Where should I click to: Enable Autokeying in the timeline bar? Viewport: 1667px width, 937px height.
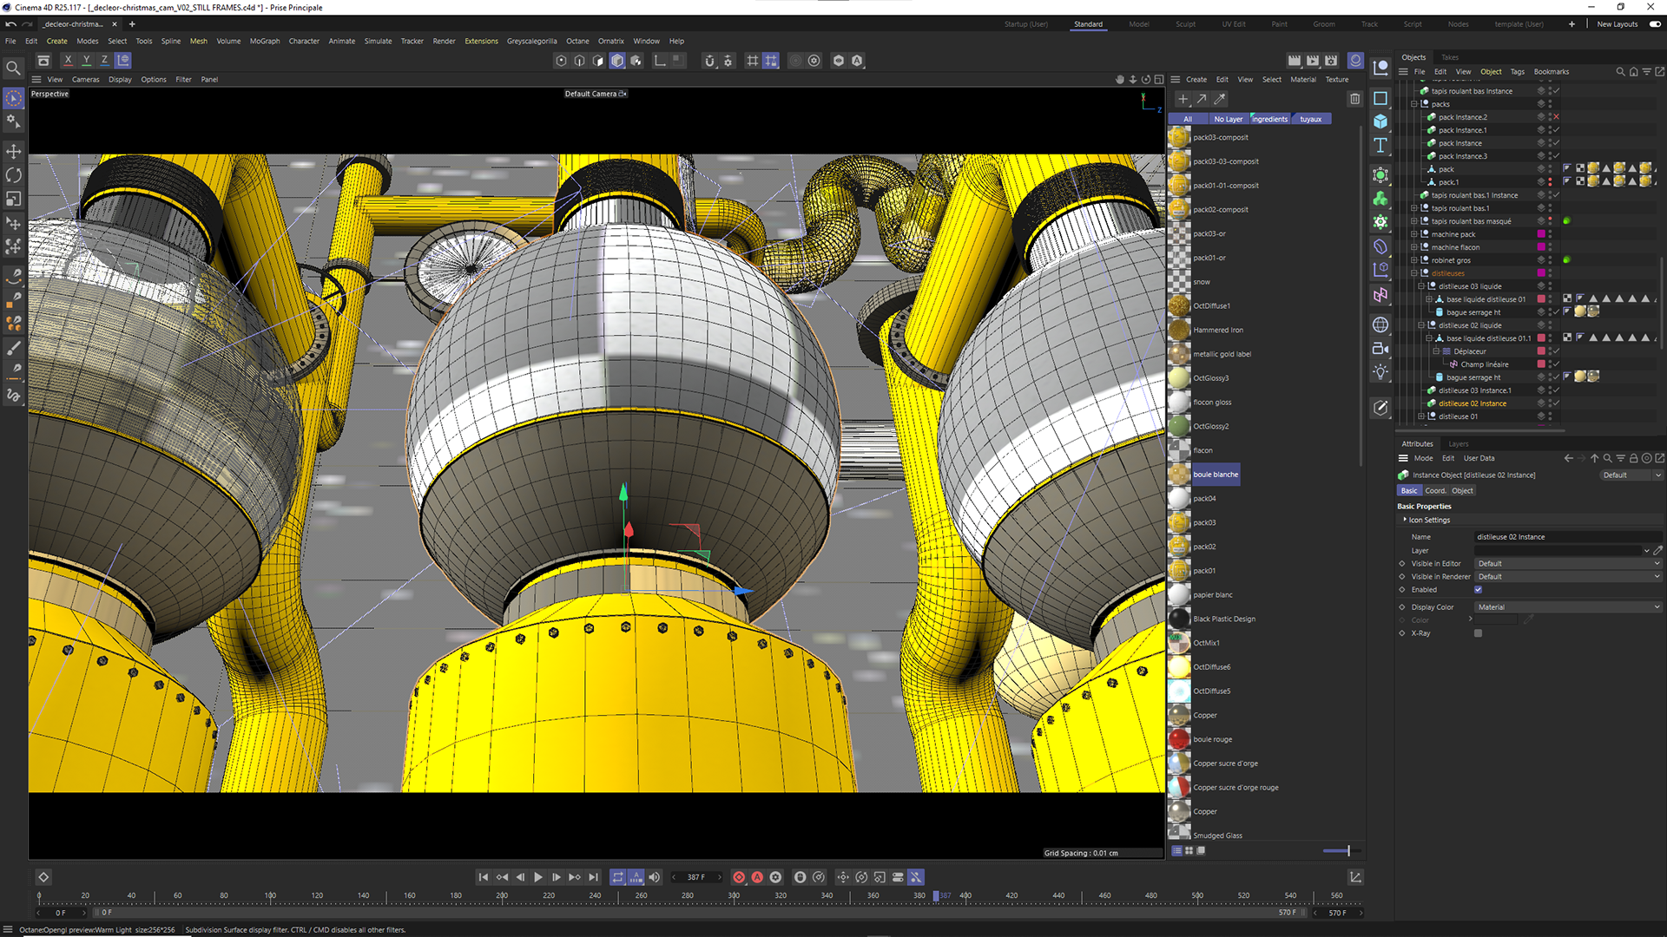click(x=757, y=877)
